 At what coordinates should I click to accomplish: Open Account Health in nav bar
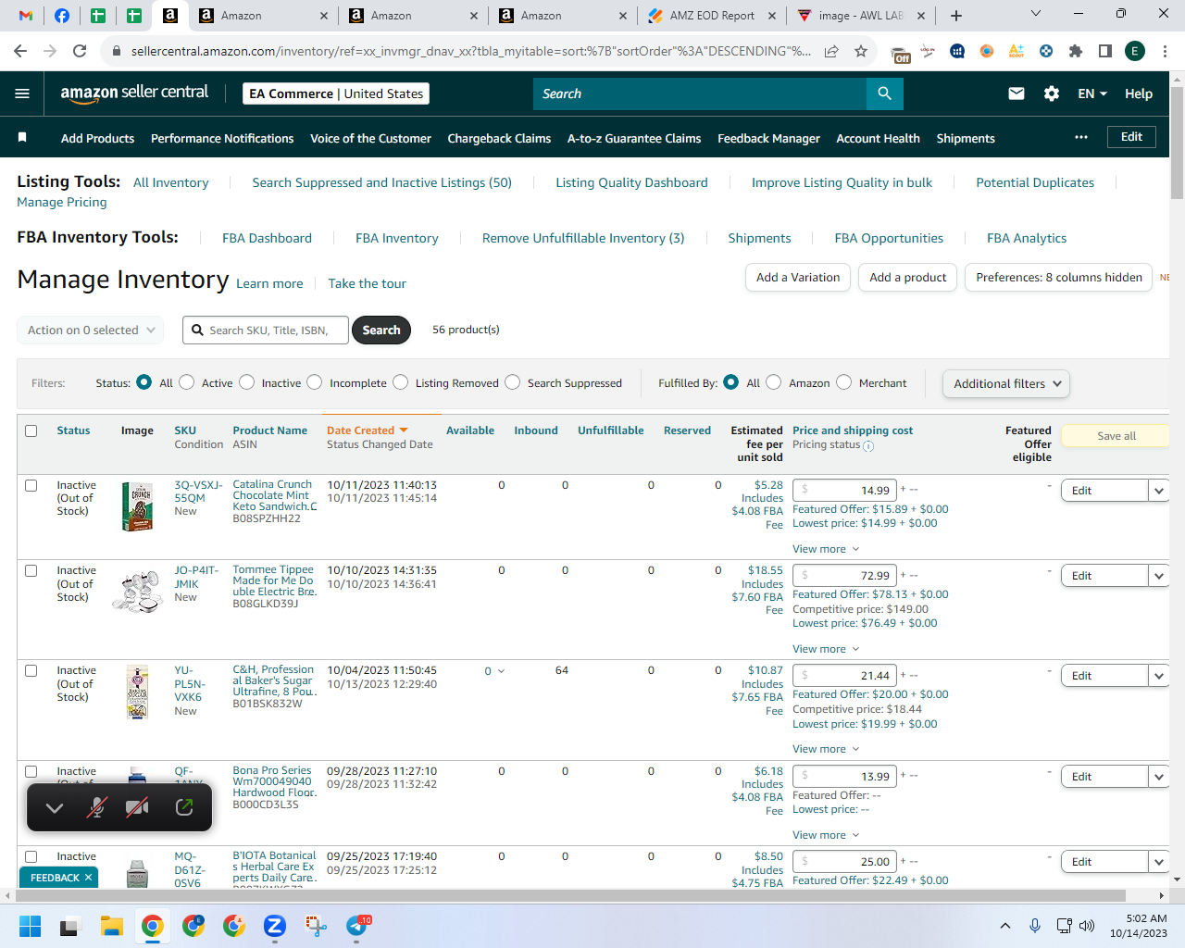pos(878,138)
